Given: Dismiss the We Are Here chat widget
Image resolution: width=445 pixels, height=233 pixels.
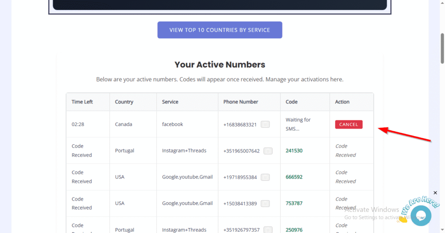Looking at the screenshot, I should tap(435, 193).
